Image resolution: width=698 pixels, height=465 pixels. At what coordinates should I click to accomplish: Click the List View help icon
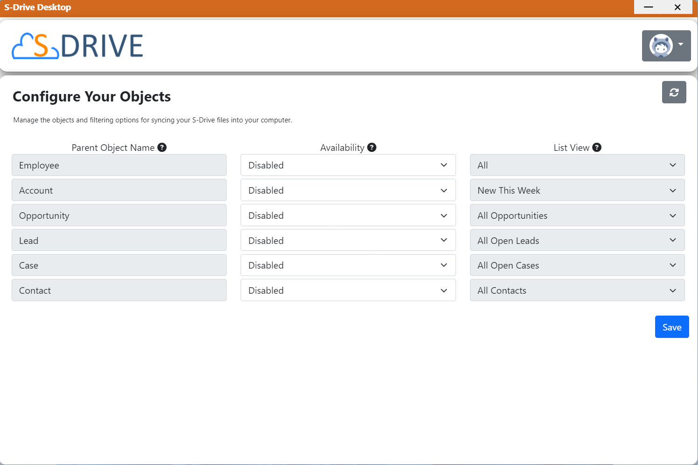point(596,148)
